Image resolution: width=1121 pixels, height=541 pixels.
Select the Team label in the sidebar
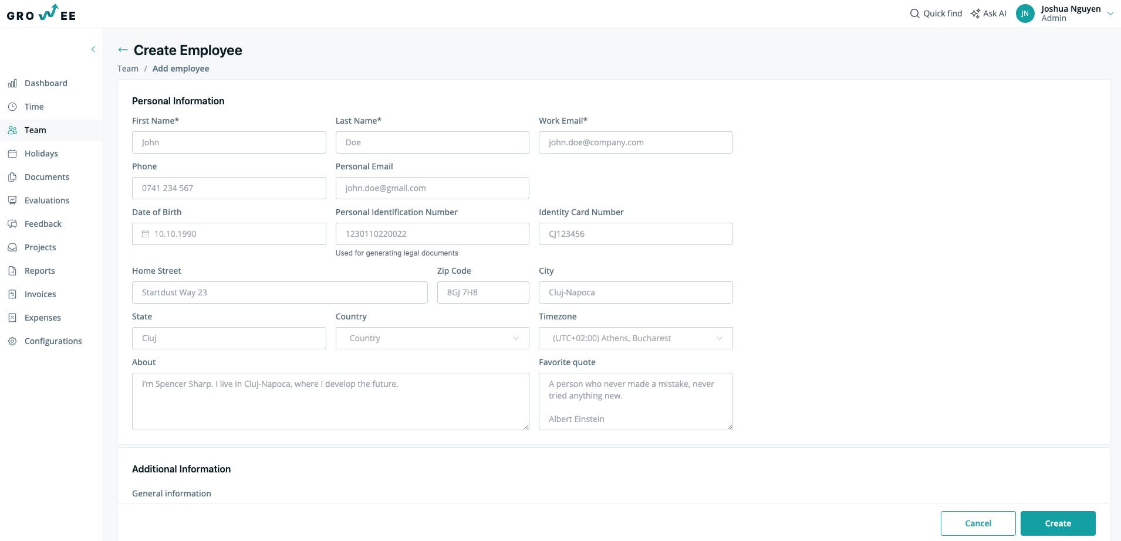35,130
